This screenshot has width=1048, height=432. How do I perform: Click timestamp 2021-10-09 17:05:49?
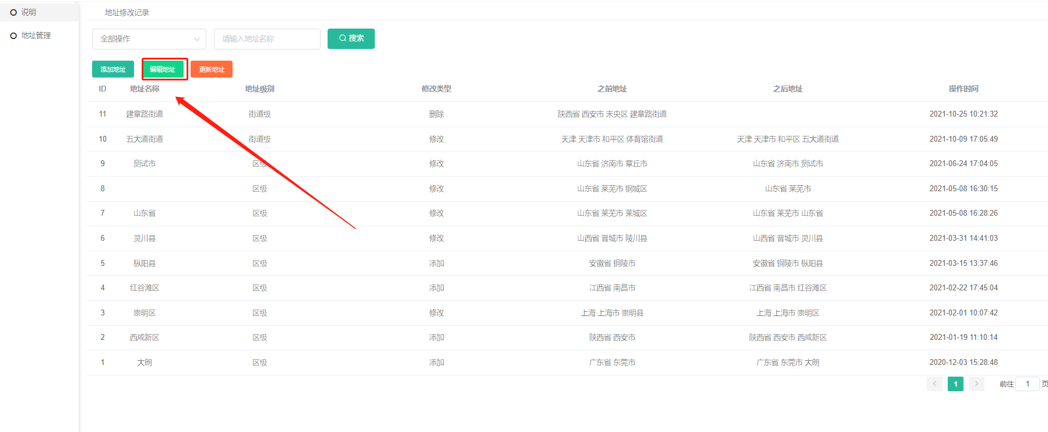[x=963, y=139]
